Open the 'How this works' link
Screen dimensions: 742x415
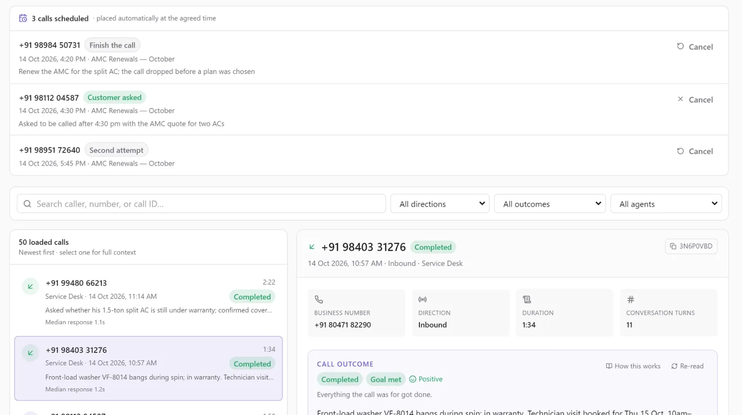pyautogui.click(x=633, y=366)
